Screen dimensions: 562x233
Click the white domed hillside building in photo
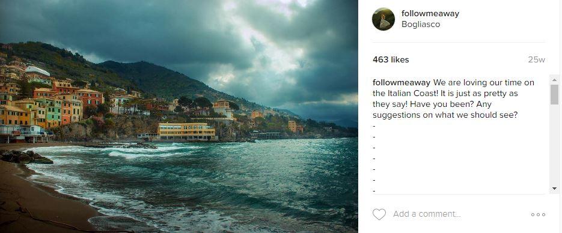[x=37, y=71]
